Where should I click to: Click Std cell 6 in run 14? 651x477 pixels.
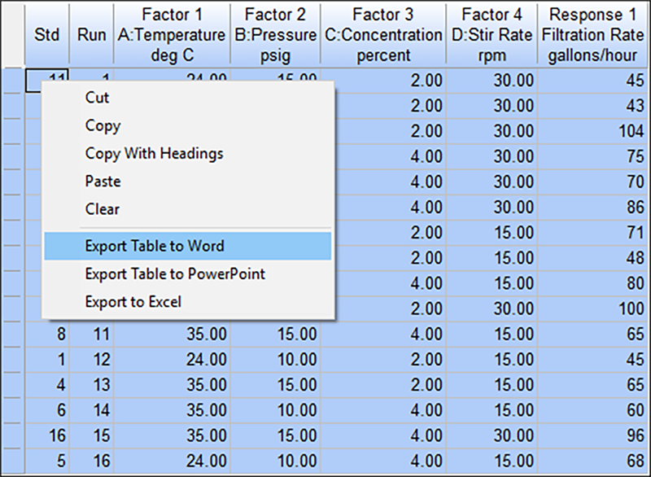pos(47,410)
